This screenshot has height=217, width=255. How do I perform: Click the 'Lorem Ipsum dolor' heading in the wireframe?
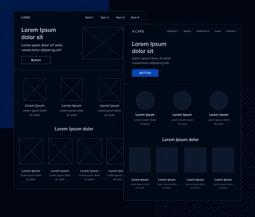click(x=74, y=129)
